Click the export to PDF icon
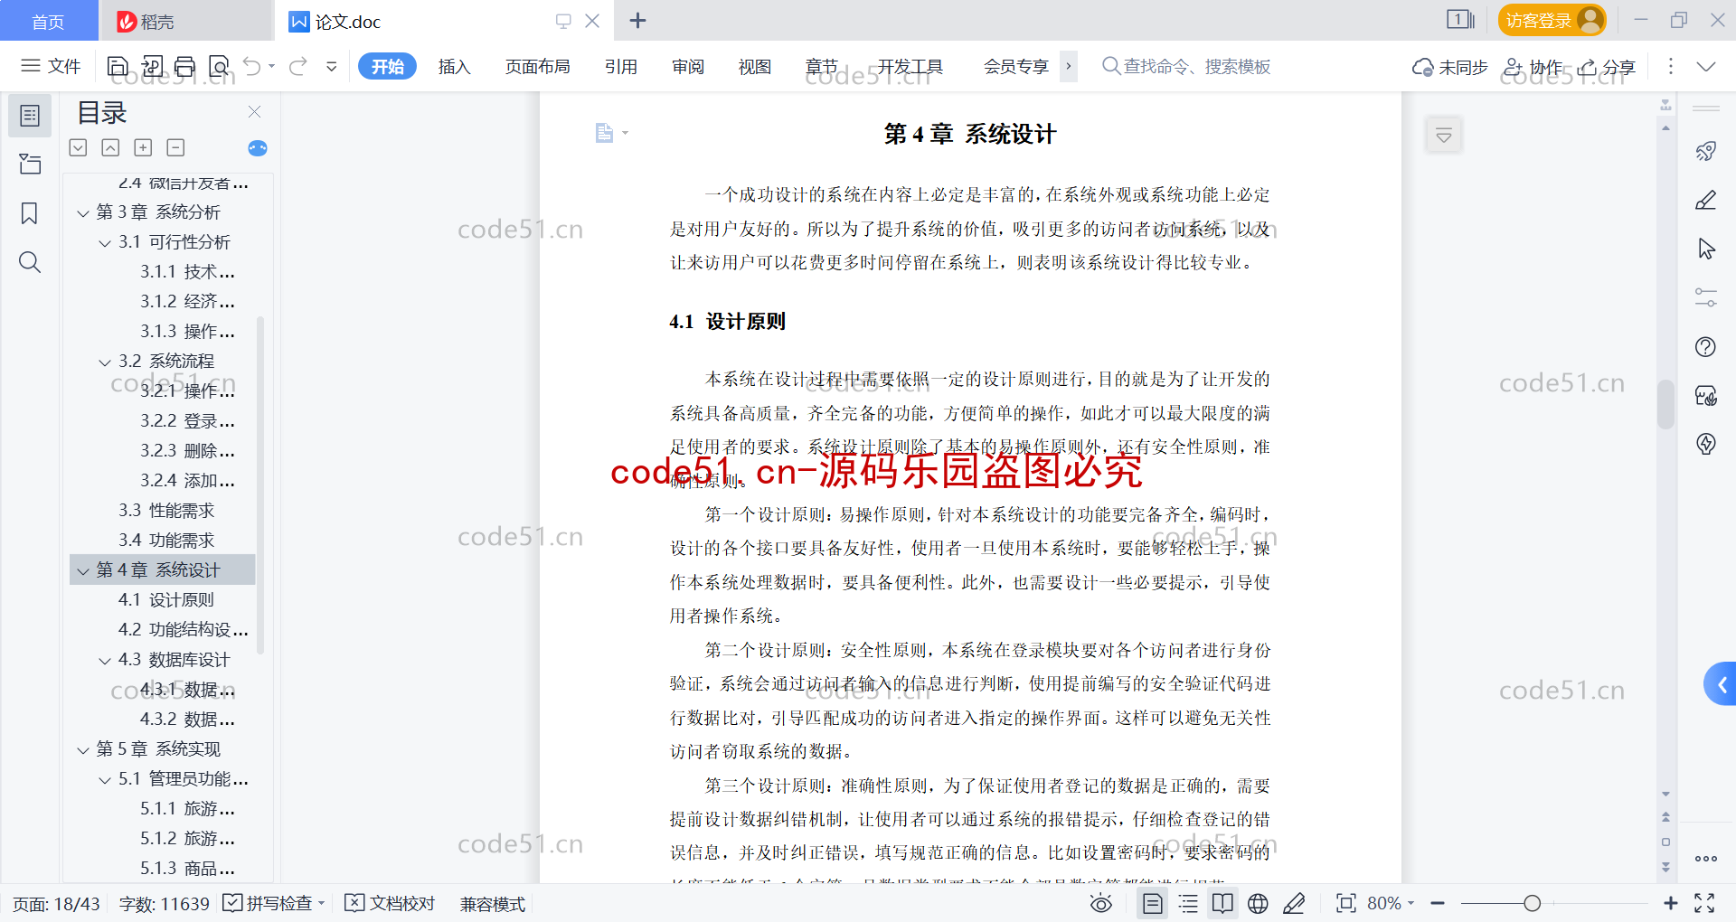This screenshot has width=1736, height=922. tap(152, 66)
